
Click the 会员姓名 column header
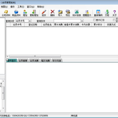click(47, 25)
